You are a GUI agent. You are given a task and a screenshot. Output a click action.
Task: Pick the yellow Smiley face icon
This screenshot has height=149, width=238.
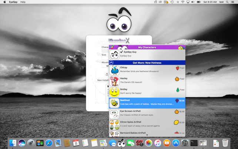pos(114,92)
